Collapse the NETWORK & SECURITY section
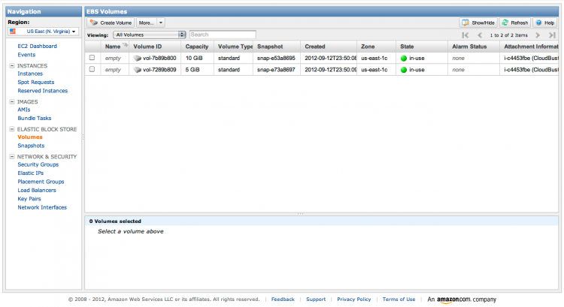This screenshot has width=564, height=307. (x=12, y=157)
